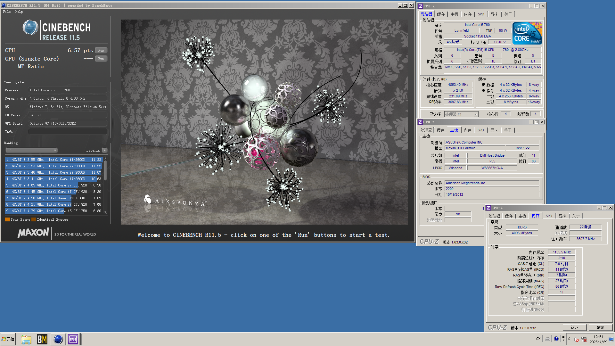Open 处理器 tab in middle CPU-Z window

pos(426,130)
